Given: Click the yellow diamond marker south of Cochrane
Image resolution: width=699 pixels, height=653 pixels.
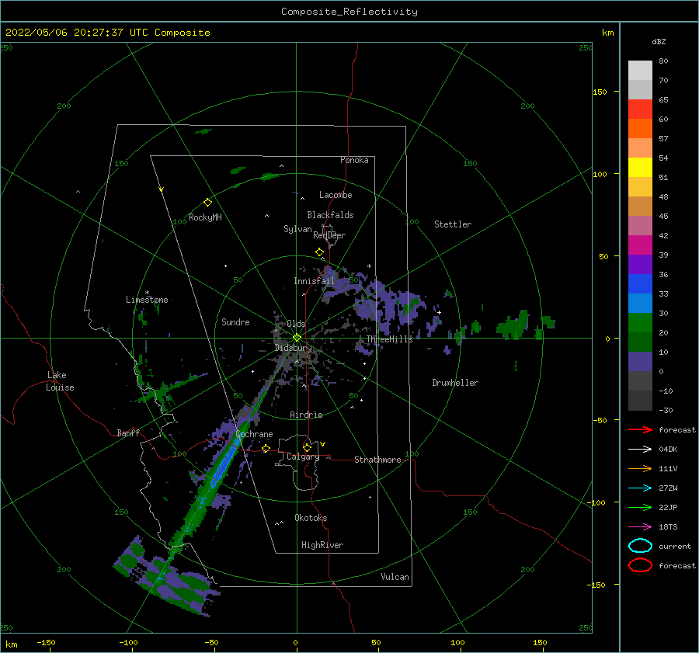Looking at the screenshot, I should click(266, 448).
